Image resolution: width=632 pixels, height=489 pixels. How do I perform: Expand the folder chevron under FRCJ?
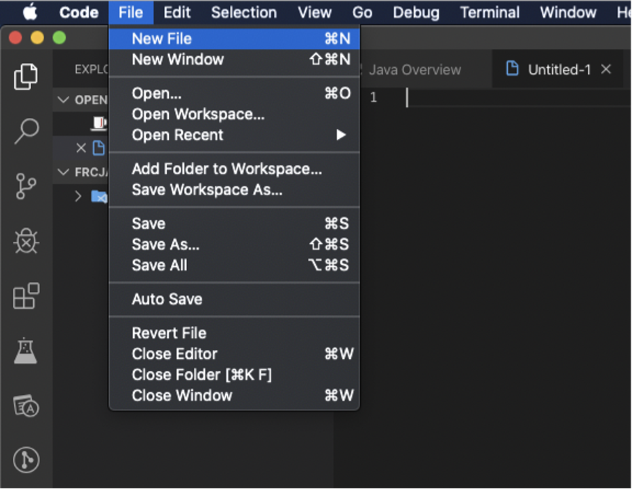(78, 196)
